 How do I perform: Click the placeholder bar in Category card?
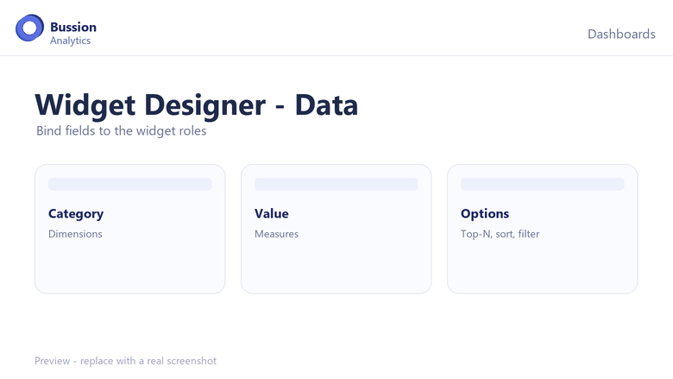pos(130,184)
